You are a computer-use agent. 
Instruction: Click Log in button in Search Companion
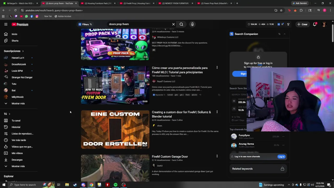(x=281, y=157)
